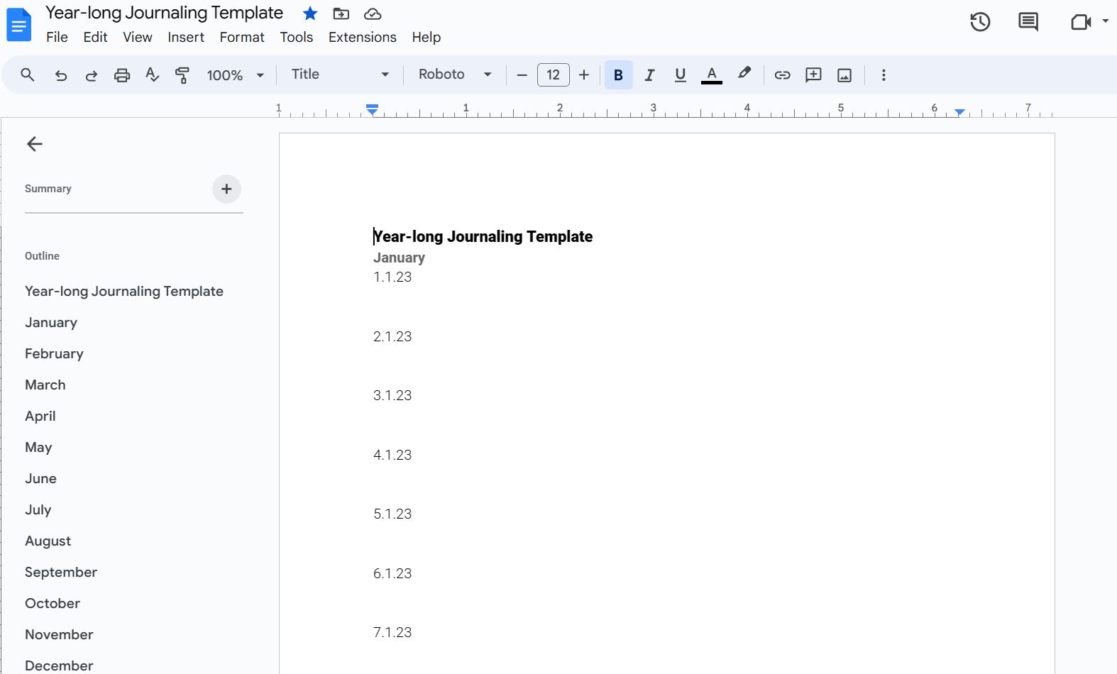Jump to June in the outline
This screenshot has height=674, width=1117.
[x=40, y=478]
